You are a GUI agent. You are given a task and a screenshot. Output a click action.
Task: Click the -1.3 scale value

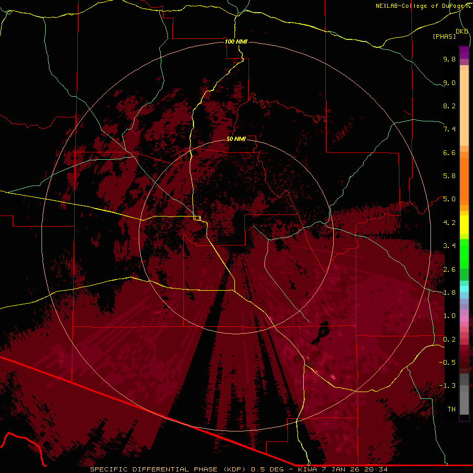tap(447, 386)
